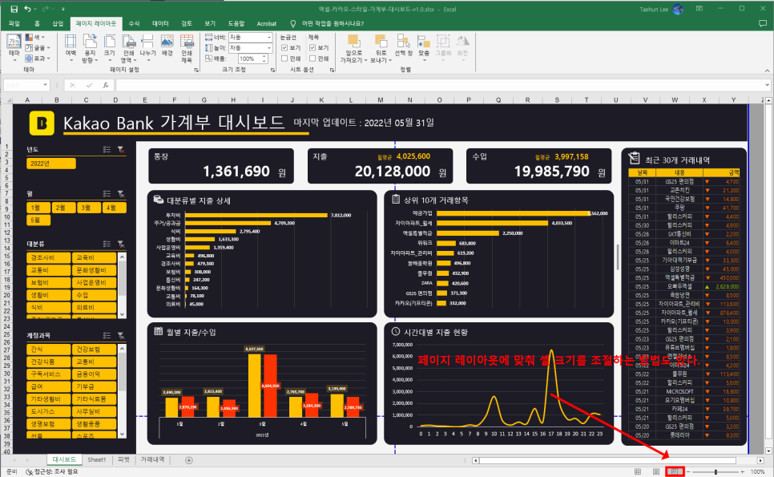774x477 pixels.
Task: Open the 테마 (Themes) gallery button
Action: click(14, 48)
